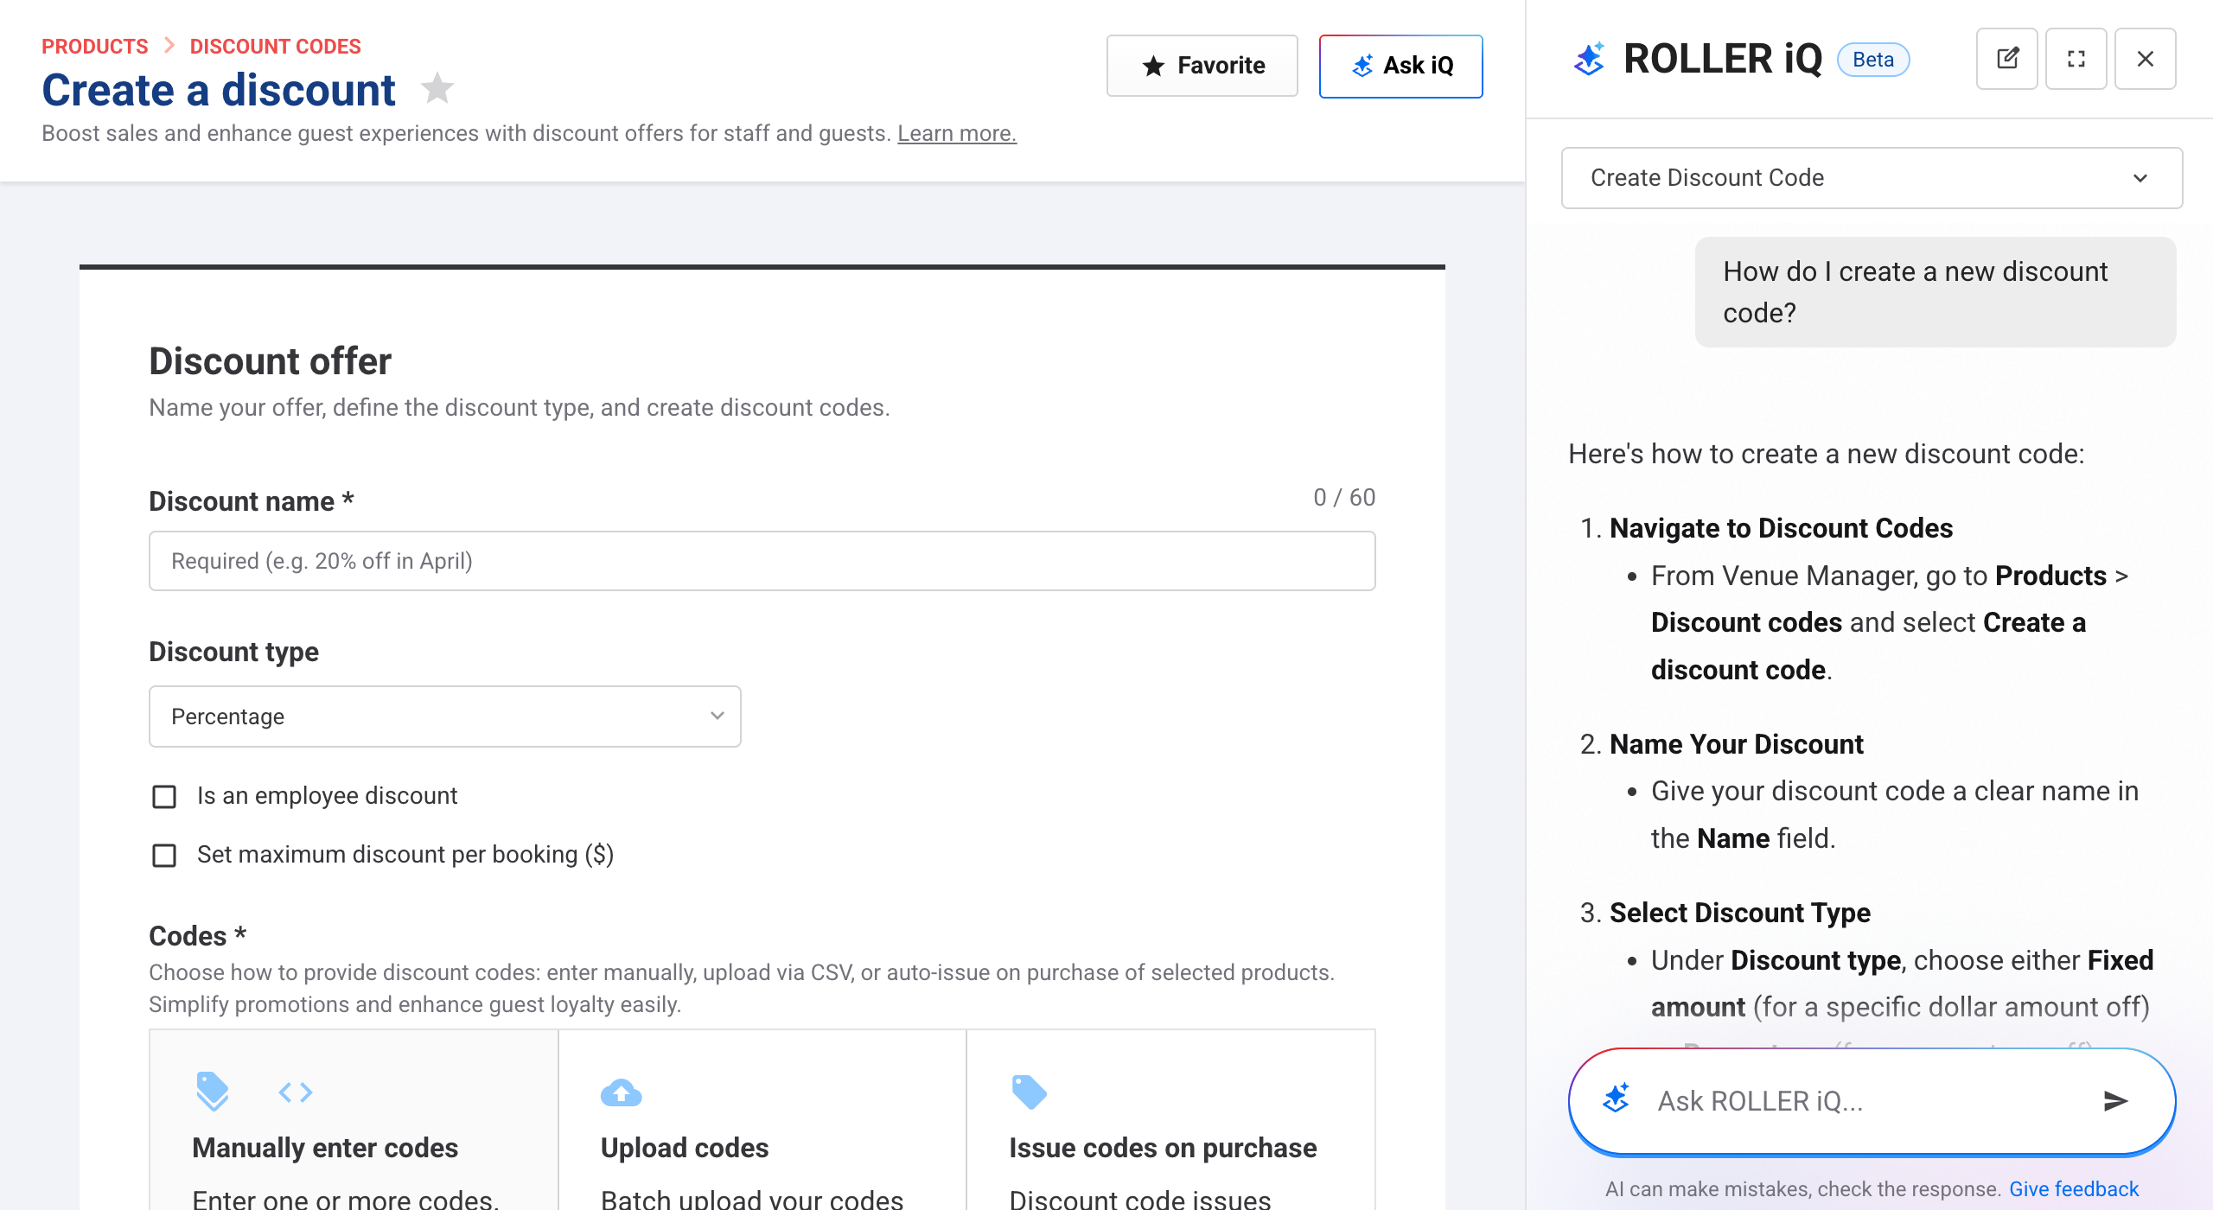Close ROLLER iQ with the X button
Screen dimensions: 2213x1210
(2145, 59)
